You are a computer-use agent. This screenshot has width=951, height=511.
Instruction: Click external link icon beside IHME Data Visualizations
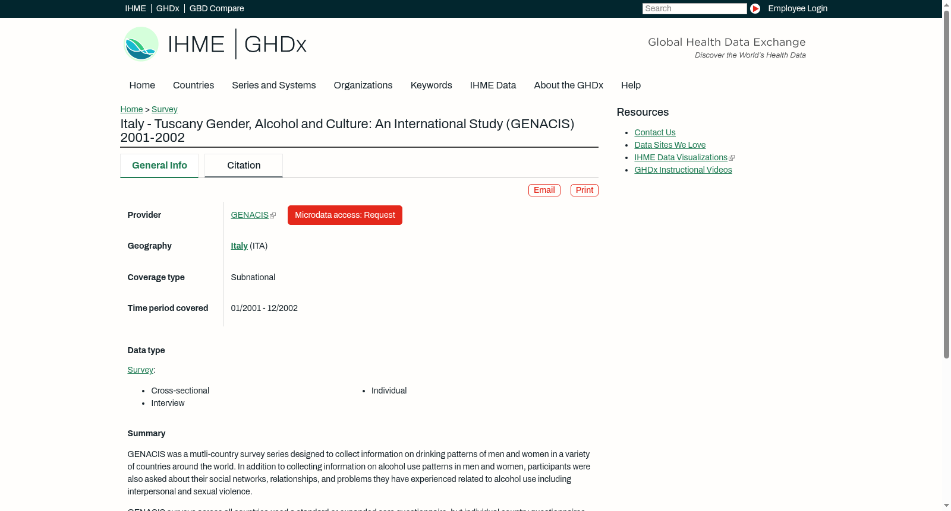coord(732,158)
